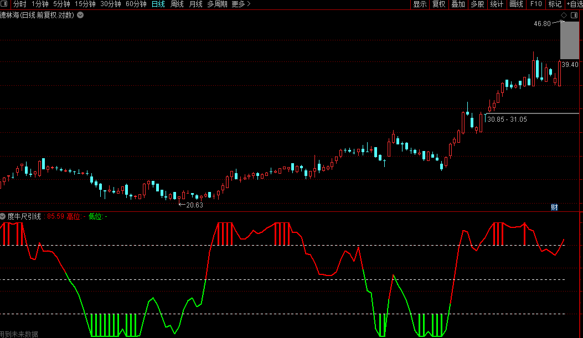Screen dimensions: 583x338
Task: Open the 画线 drawing tools
Action: tap(516, 4)
